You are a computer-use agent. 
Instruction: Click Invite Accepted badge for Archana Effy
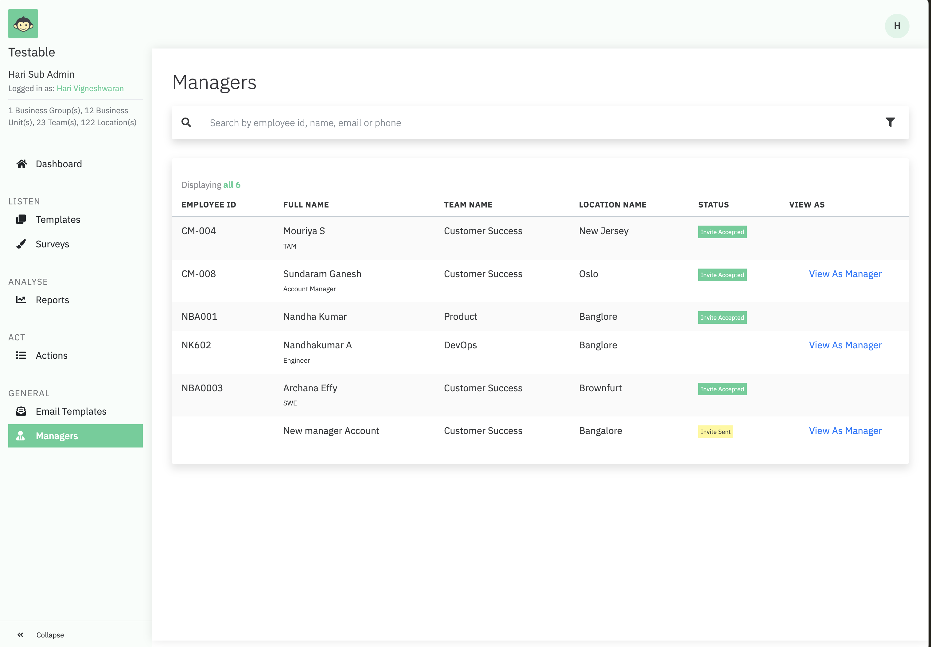(722, 389)
